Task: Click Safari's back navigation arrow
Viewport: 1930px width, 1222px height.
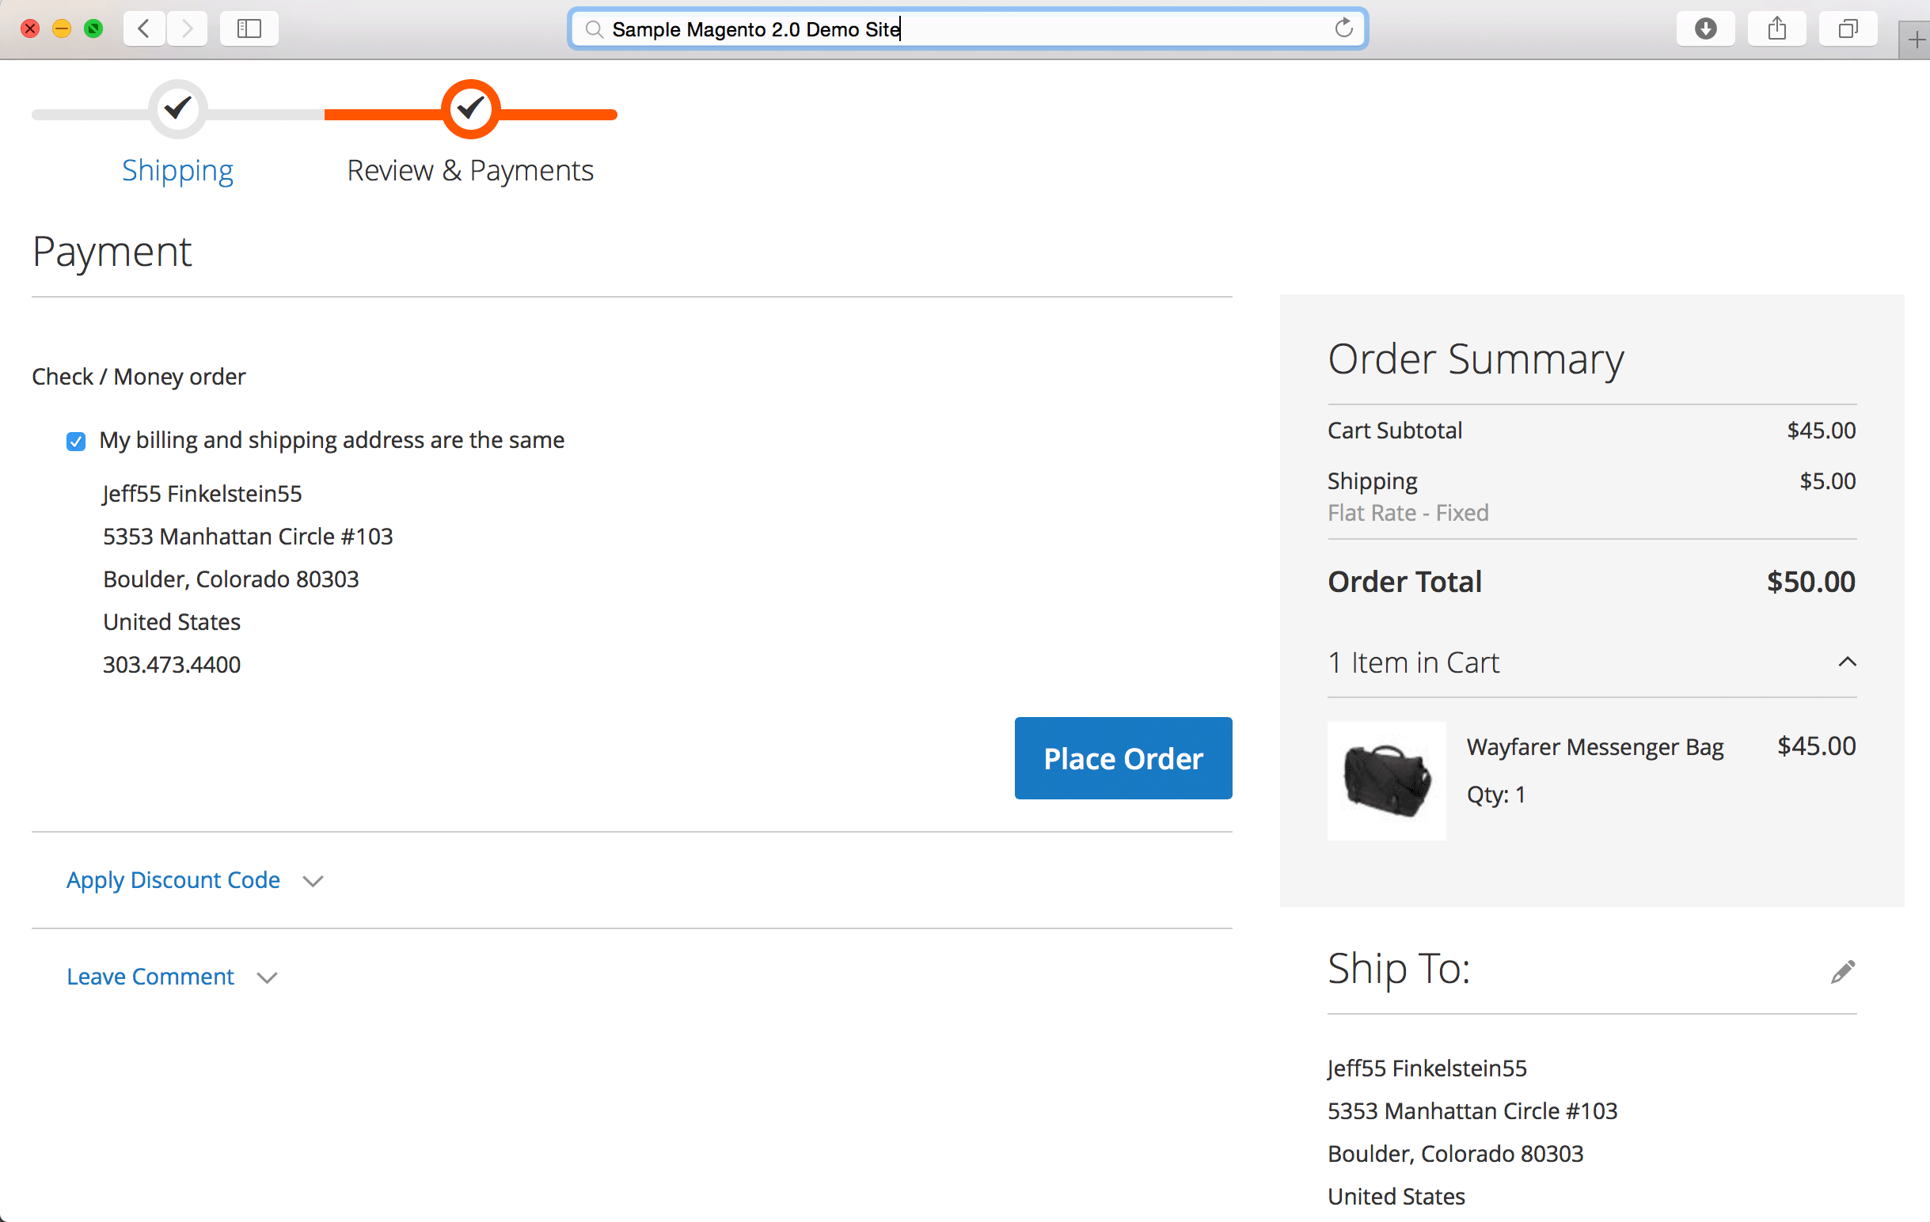Action: 145,28
